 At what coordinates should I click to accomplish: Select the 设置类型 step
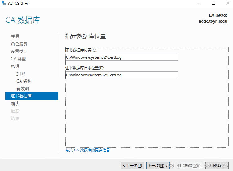[19, 51]
